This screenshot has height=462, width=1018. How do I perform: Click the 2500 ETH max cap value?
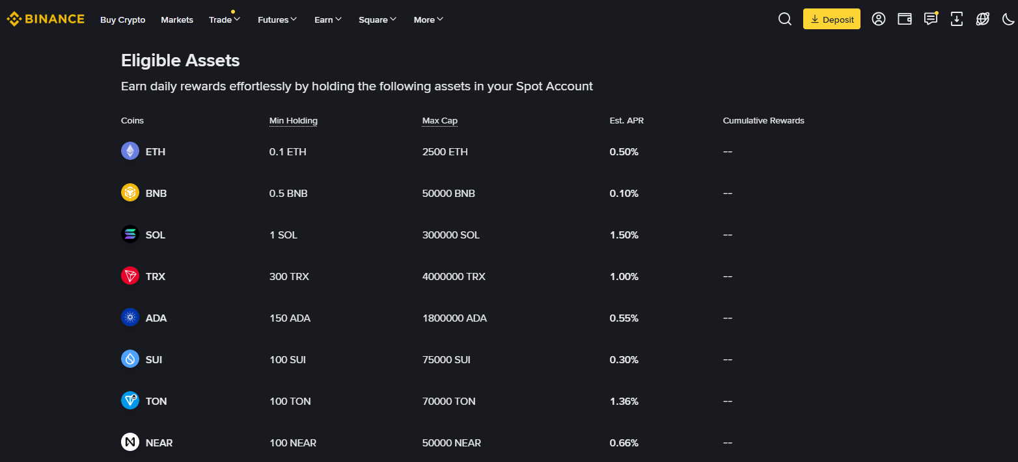coord(445,151)
